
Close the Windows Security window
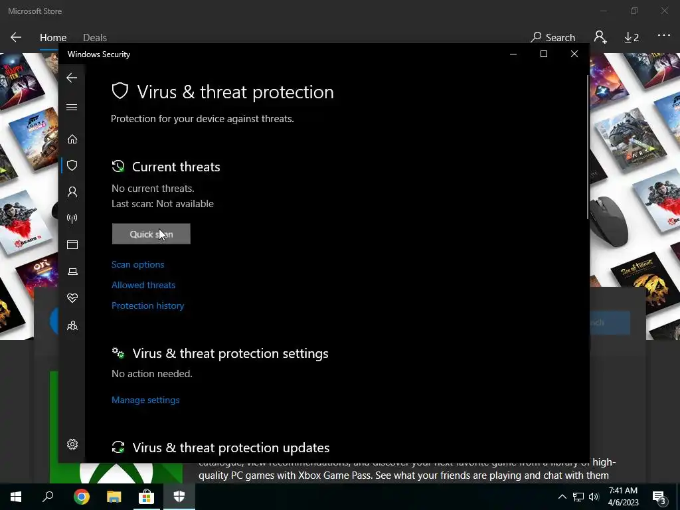point(574,54)
